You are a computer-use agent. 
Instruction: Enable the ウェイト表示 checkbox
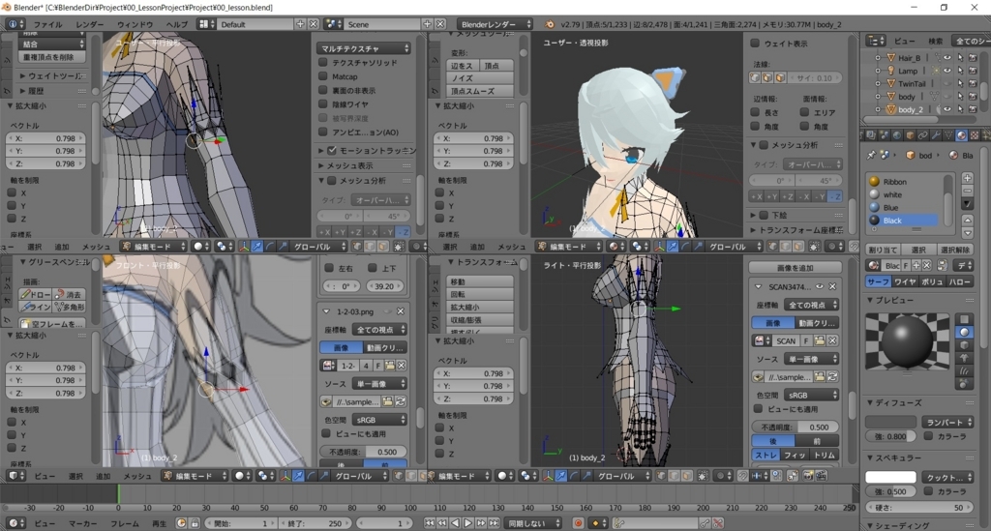coord(755,43)
